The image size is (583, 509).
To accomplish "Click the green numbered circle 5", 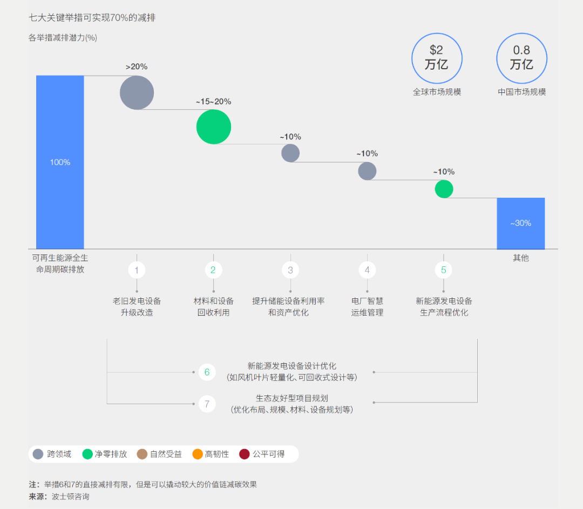I will (444, 270).
